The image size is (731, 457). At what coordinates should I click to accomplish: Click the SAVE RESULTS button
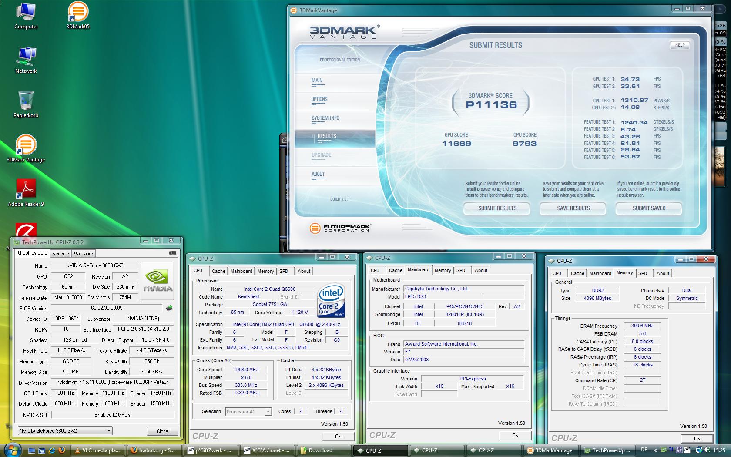pyautogui.click(x=573, y=208)
